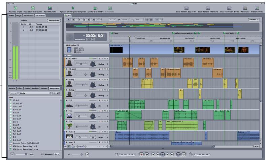Click the video track filmstrip icon
This screenshot has height=160, width=266.
point(69,50)
